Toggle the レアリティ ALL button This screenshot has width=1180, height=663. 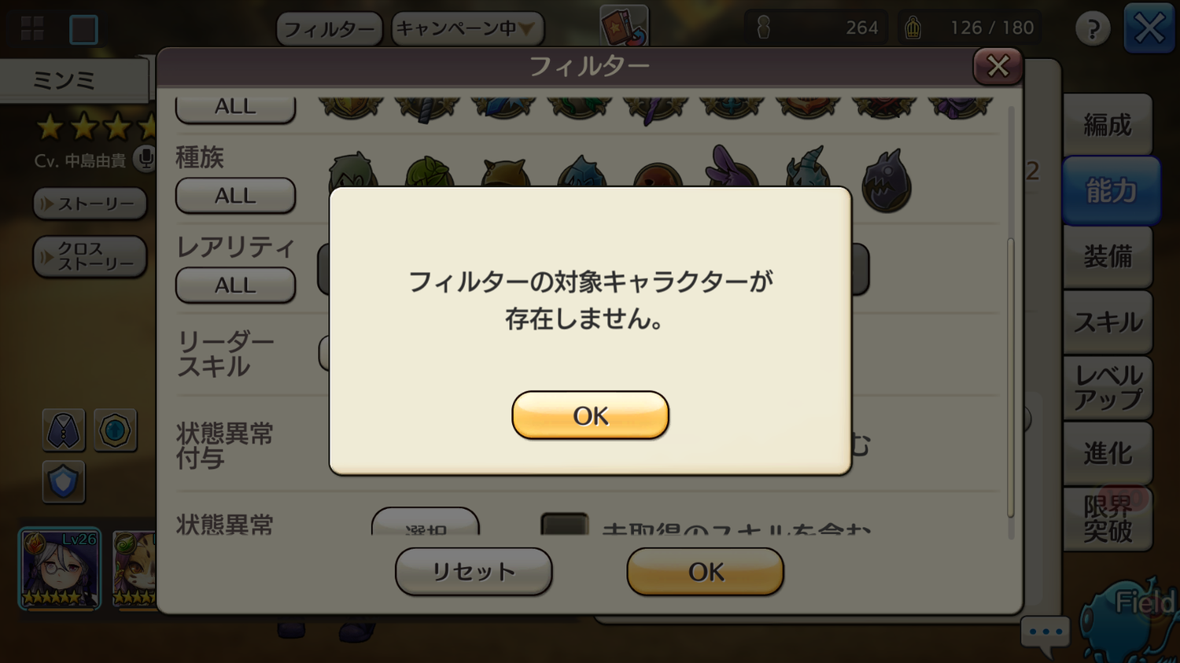tap(235, 285)
